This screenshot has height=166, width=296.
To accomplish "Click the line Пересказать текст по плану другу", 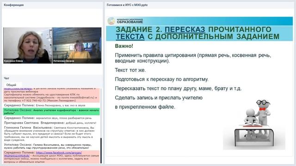I will coord(178,89).
